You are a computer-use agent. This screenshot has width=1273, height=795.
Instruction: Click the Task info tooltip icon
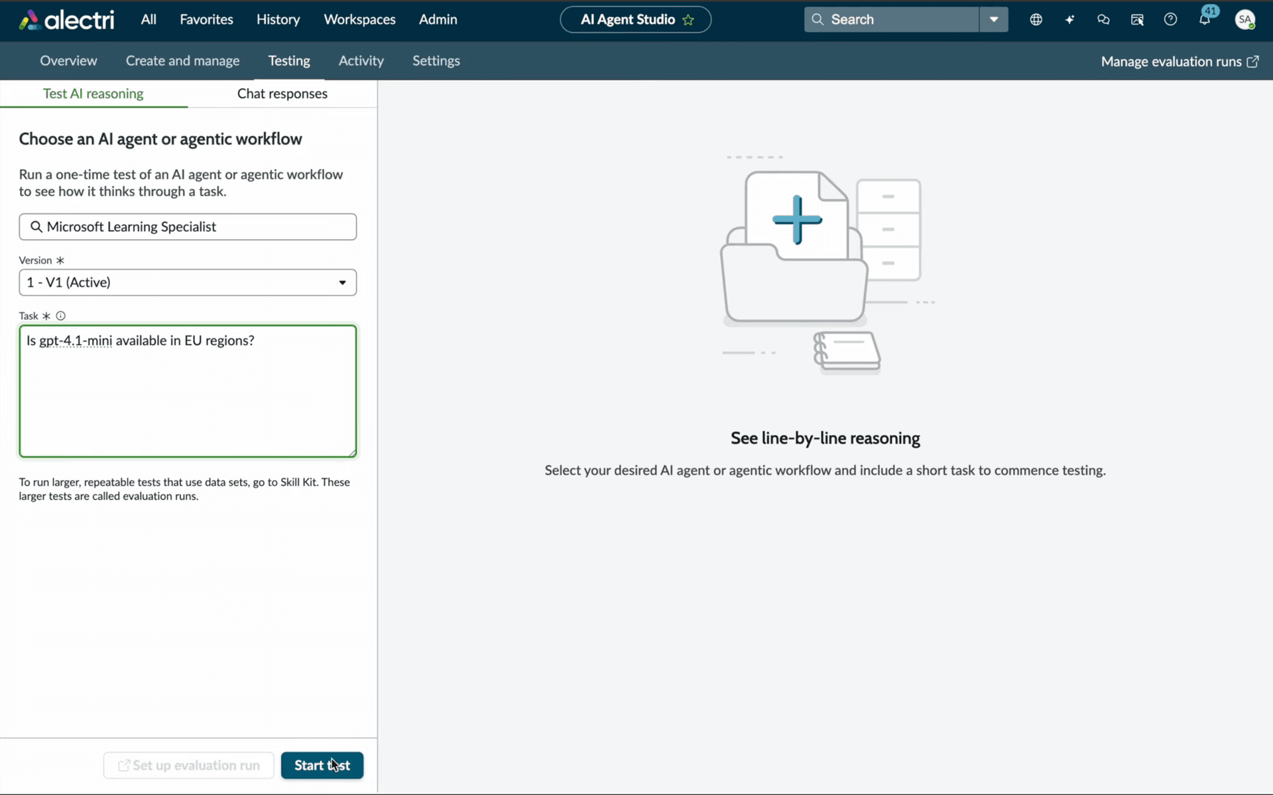point(60,316)
